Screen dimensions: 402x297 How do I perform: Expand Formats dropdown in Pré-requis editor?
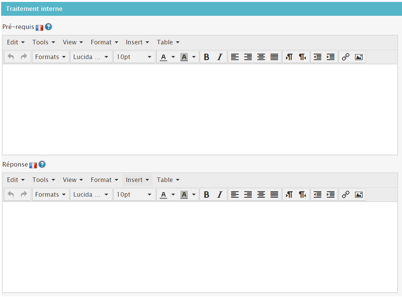pyautogui.click(x=50, y=57)
